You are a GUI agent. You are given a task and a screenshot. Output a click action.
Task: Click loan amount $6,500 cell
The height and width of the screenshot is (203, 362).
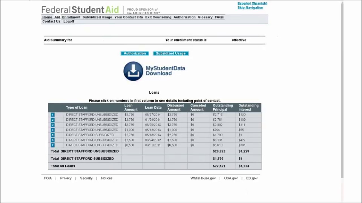(x=129, y=145)
